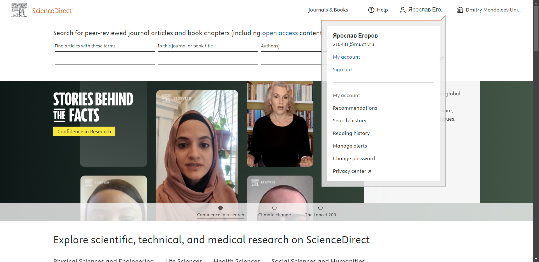Open Search history menu entry

(x=350, y=121)
